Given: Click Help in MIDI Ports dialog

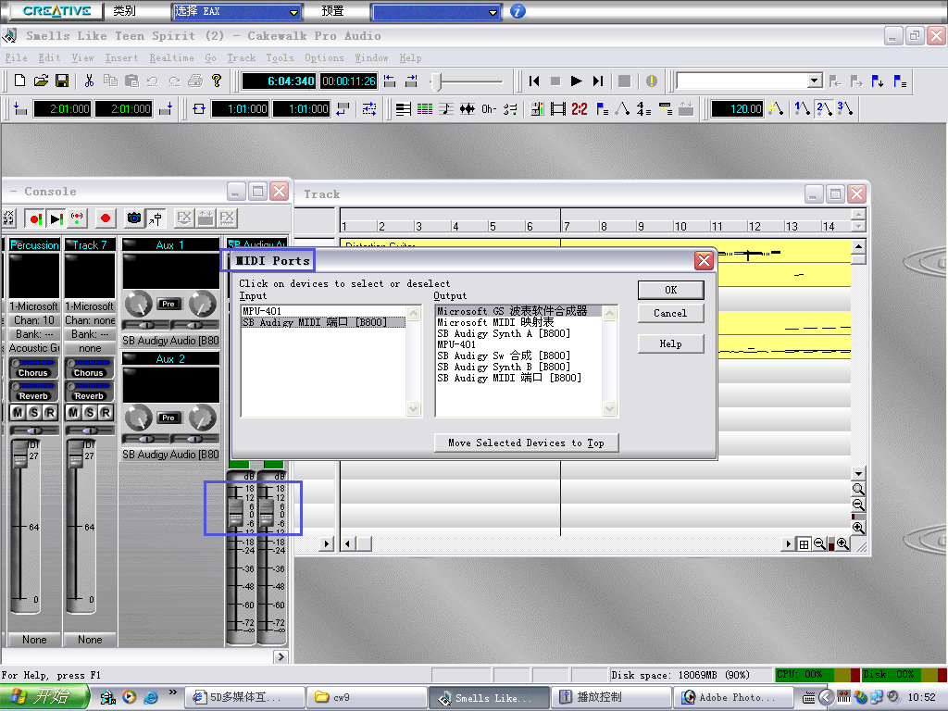Looking at the screenshot, I should [670, 343].
